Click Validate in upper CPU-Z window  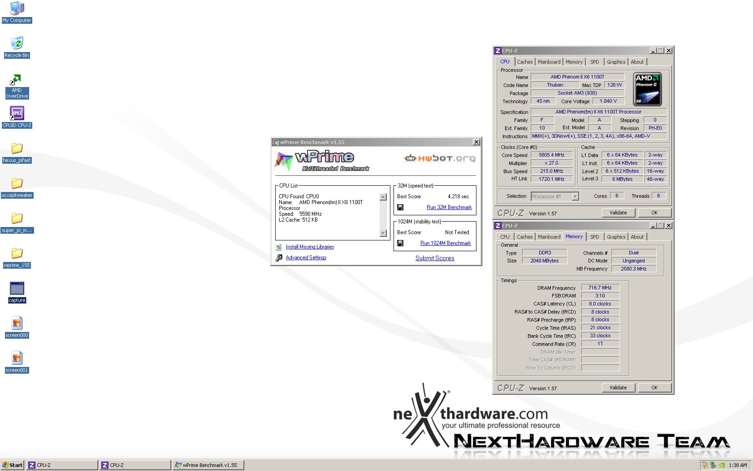(x=618, y=213)
